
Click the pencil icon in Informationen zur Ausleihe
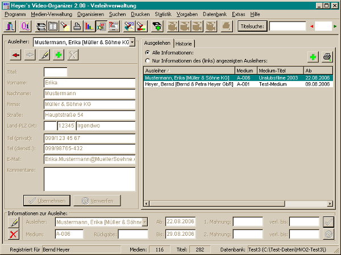click(x=15, y=222)
